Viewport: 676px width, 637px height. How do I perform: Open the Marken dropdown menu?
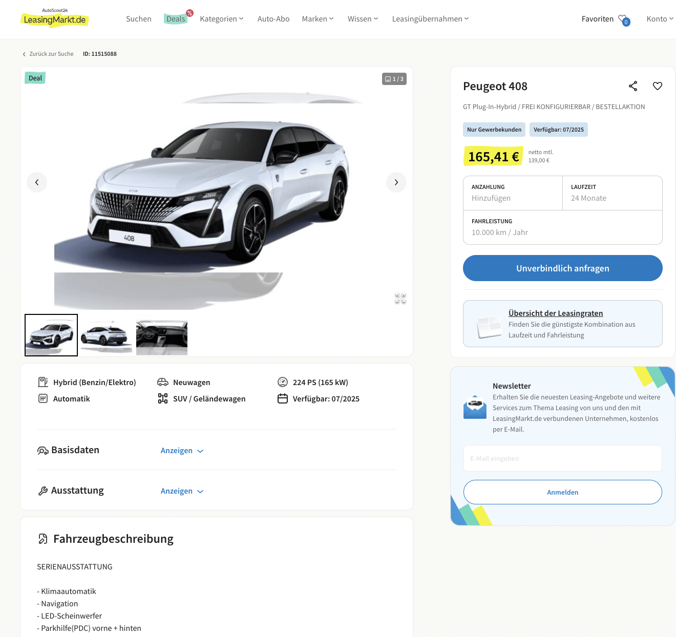[x=318, y=19]
